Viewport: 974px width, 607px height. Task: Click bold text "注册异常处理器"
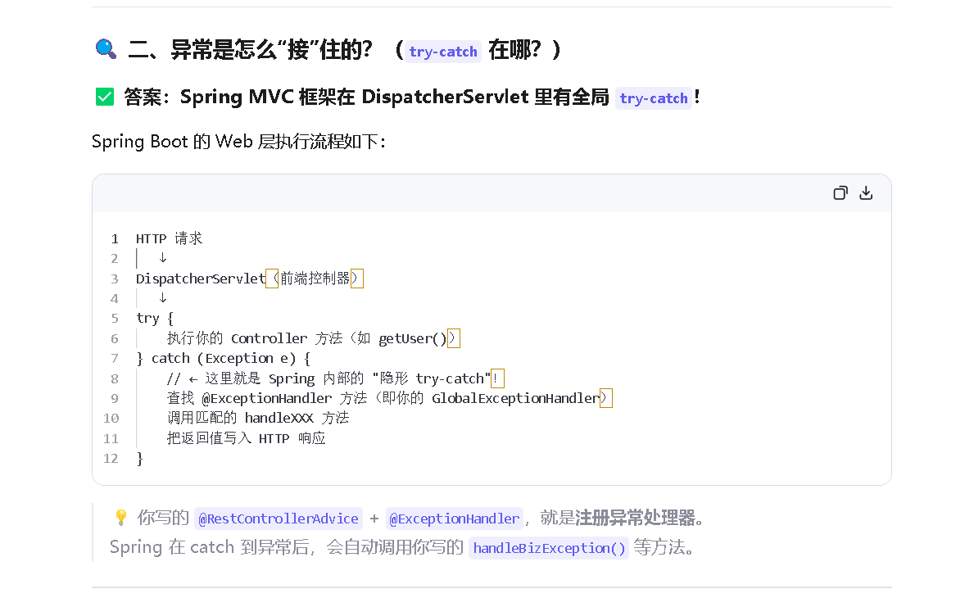pyautogui.click(x=635, y=518)
